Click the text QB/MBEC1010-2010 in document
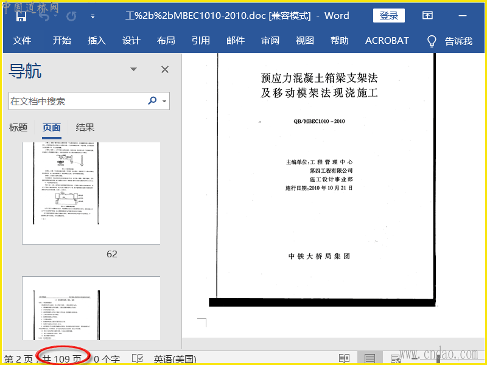Image resolution: width=487 pixels, height=365 pixels. coord(319,121)
